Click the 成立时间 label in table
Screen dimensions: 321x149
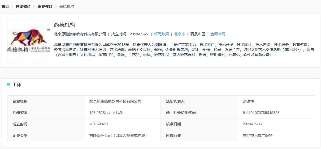point(20,124)
